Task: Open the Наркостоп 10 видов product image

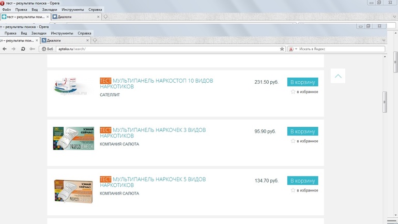Action: [x=73, y=85]
